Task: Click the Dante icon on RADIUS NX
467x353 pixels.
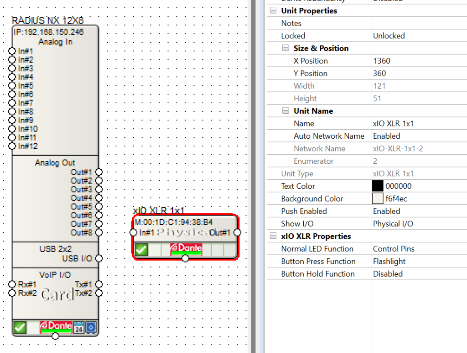Action: point(56,327)
